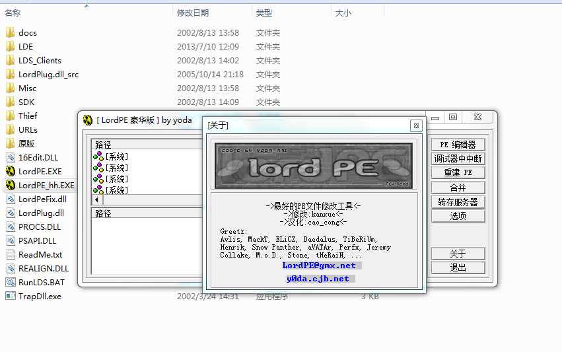Select the LordPeFix.dll file icon
Screen dimensions: 562x352
[11, 199]
